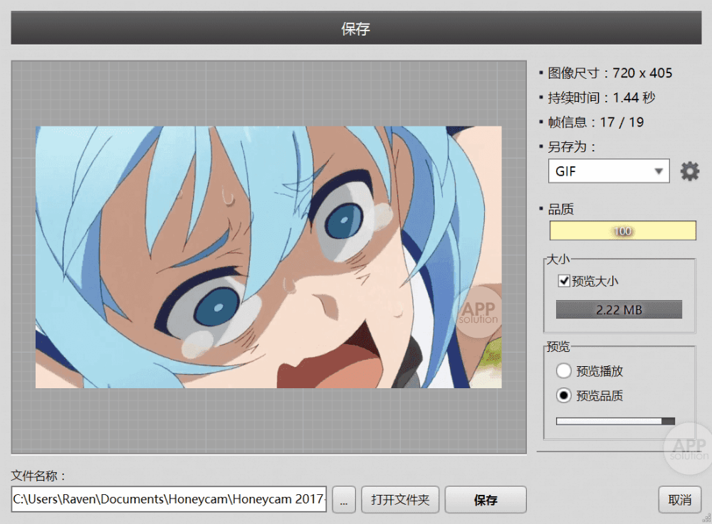
Task: Click the 保存 button at bottom
Action: pyautogui.click(x=486, y=500)
